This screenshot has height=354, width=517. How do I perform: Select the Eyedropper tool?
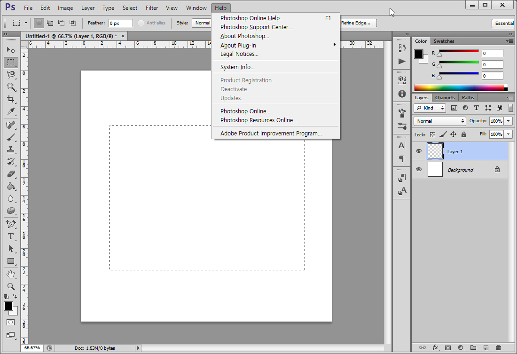tap(11, 111)
